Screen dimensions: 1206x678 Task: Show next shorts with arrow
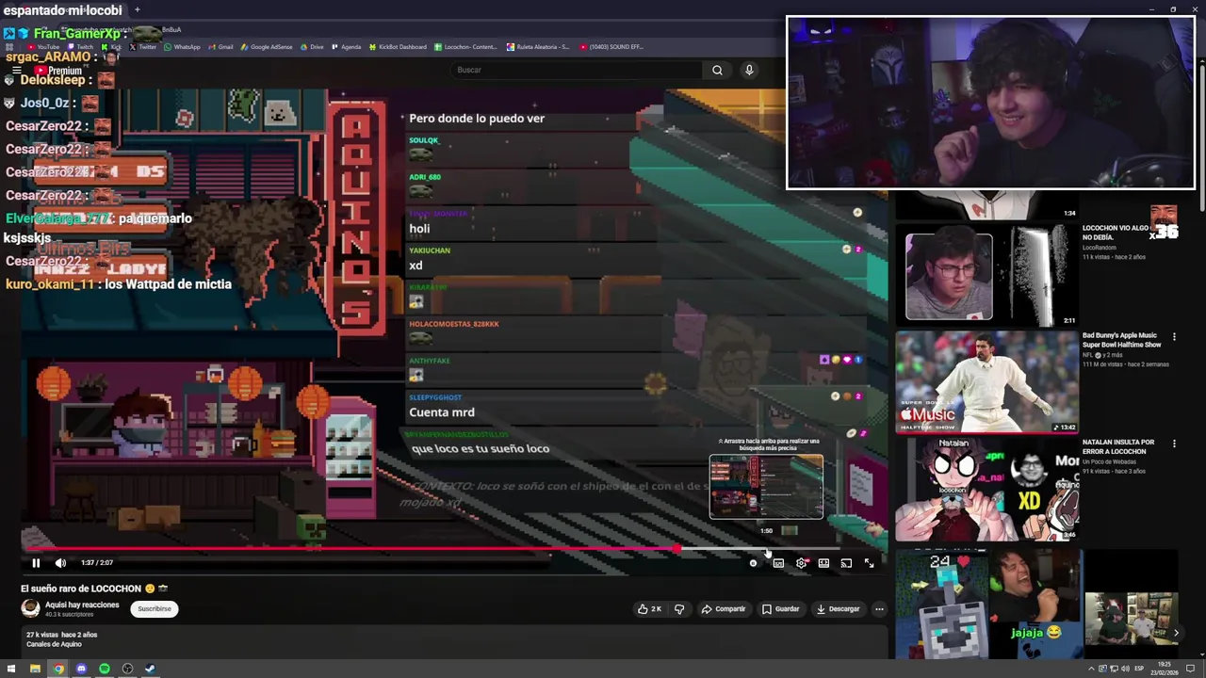[x=1176, y=633]
